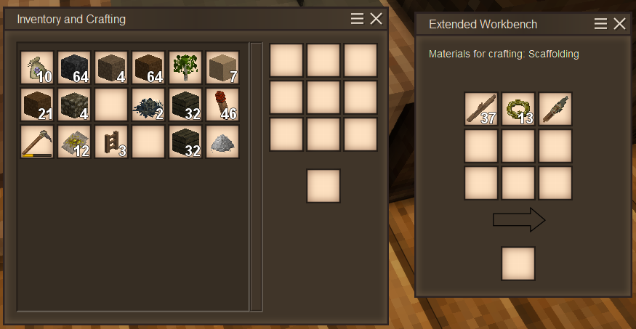The image size is (636, 329).
Task: Click the yellow flower tile stack of 12
Action: tap(74, 142)
